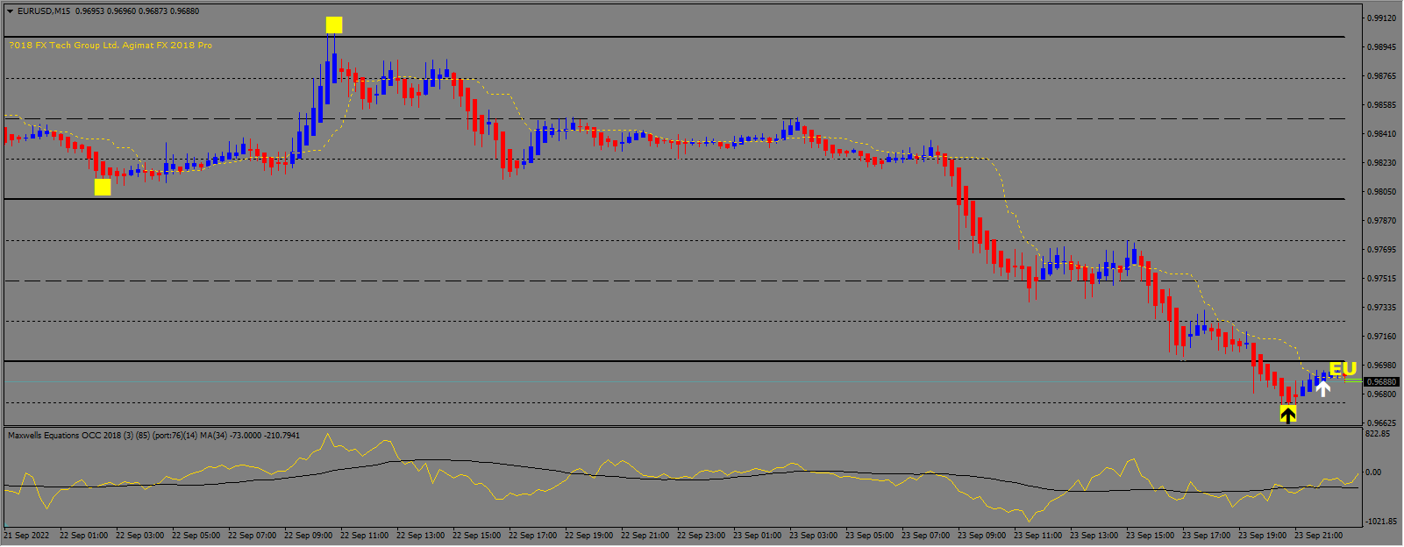Click the Agimat FX 2018 Pro copyright label
This screenshot has height=547, width=1404.
110,46
